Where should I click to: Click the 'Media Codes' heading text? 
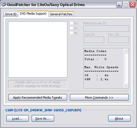click(95, 51)
